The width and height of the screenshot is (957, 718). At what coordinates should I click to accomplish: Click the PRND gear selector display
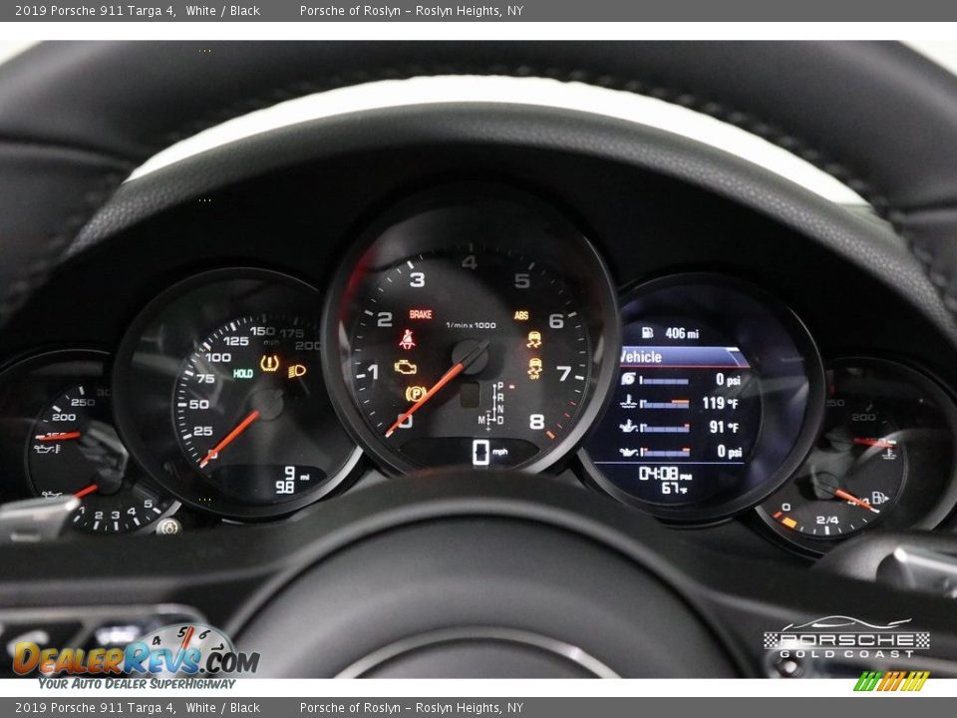click(x=495, y=404)
